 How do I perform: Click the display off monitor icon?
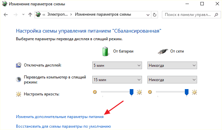click(19, 65)
